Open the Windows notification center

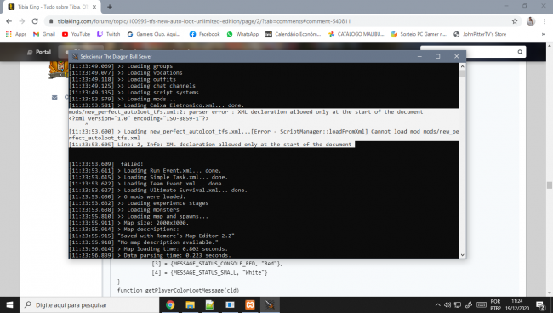tap(540, 304)
